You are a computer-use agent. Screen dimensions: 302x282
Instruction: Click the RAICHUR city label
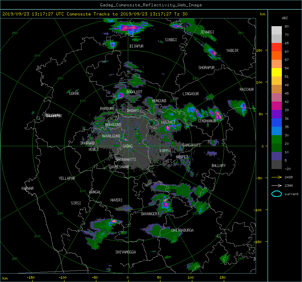coord(247,90)
